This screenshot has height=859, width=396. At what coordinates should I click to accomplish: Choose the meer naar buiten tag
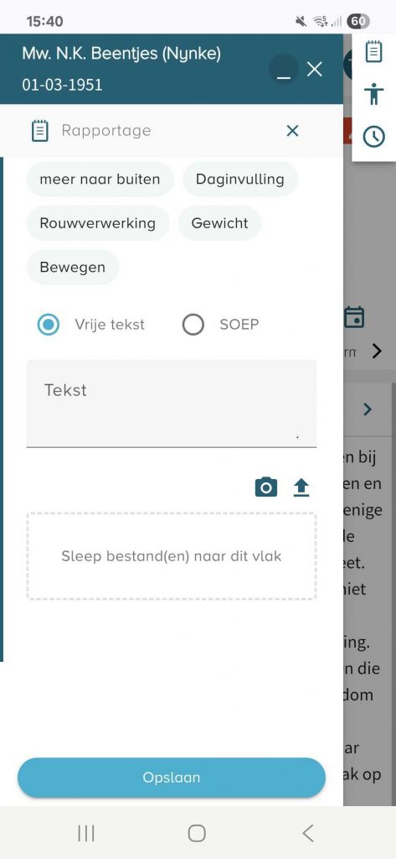tap(100, 180)
